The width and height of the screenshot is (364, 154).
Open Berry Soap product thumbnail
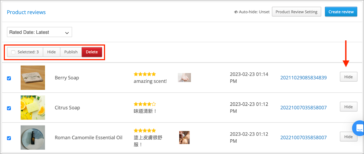point(33,78)
